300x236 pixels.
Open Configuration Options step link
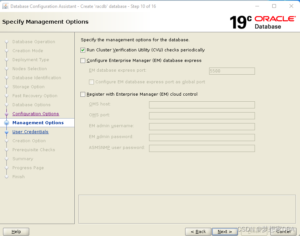(x=36, y=114)
